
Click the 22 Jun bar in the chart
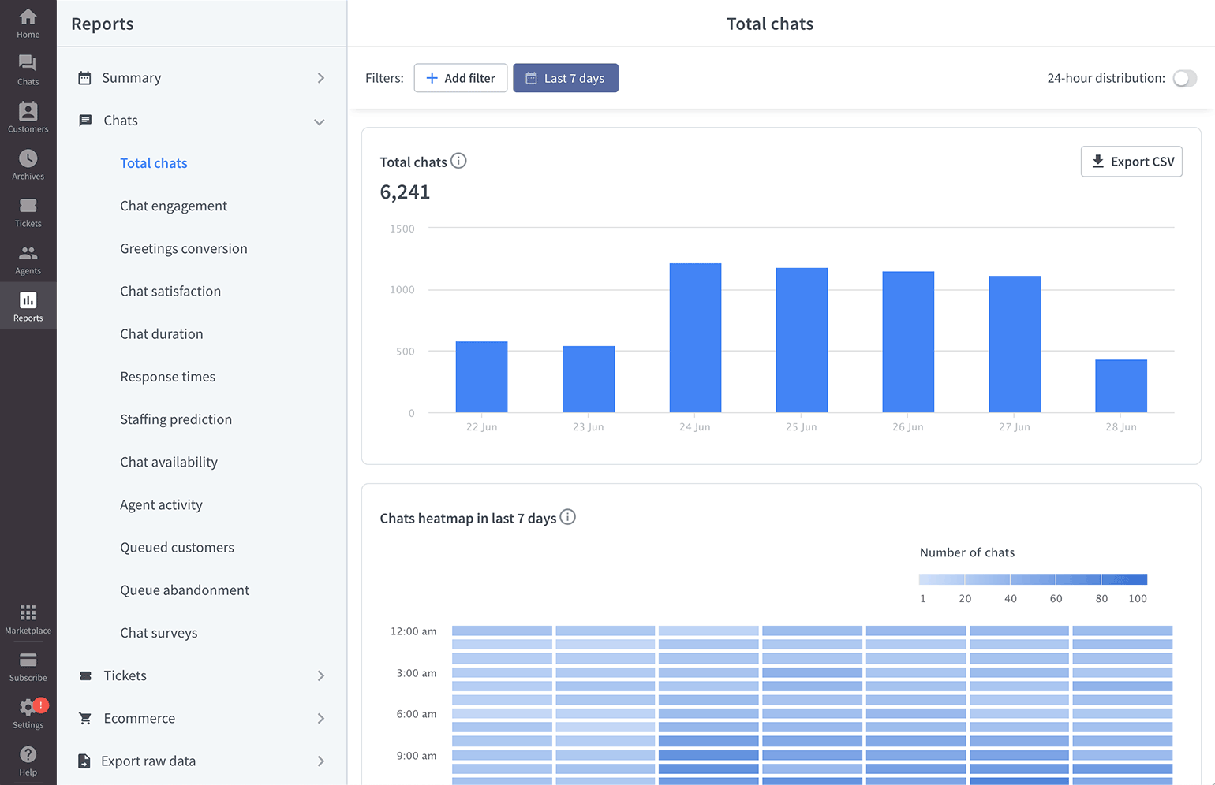pyautogui.click(x=481, y=377)
